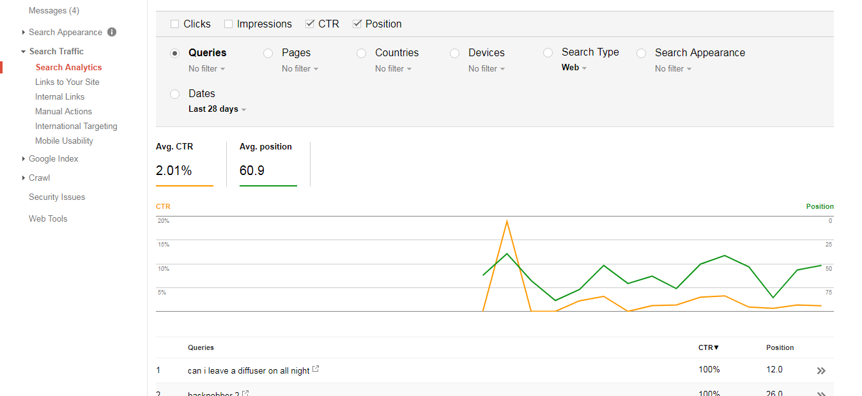Open Links to Your Site page
This screenshot has width=862, height=396.
pyautogui.click(x=67, y=82)
